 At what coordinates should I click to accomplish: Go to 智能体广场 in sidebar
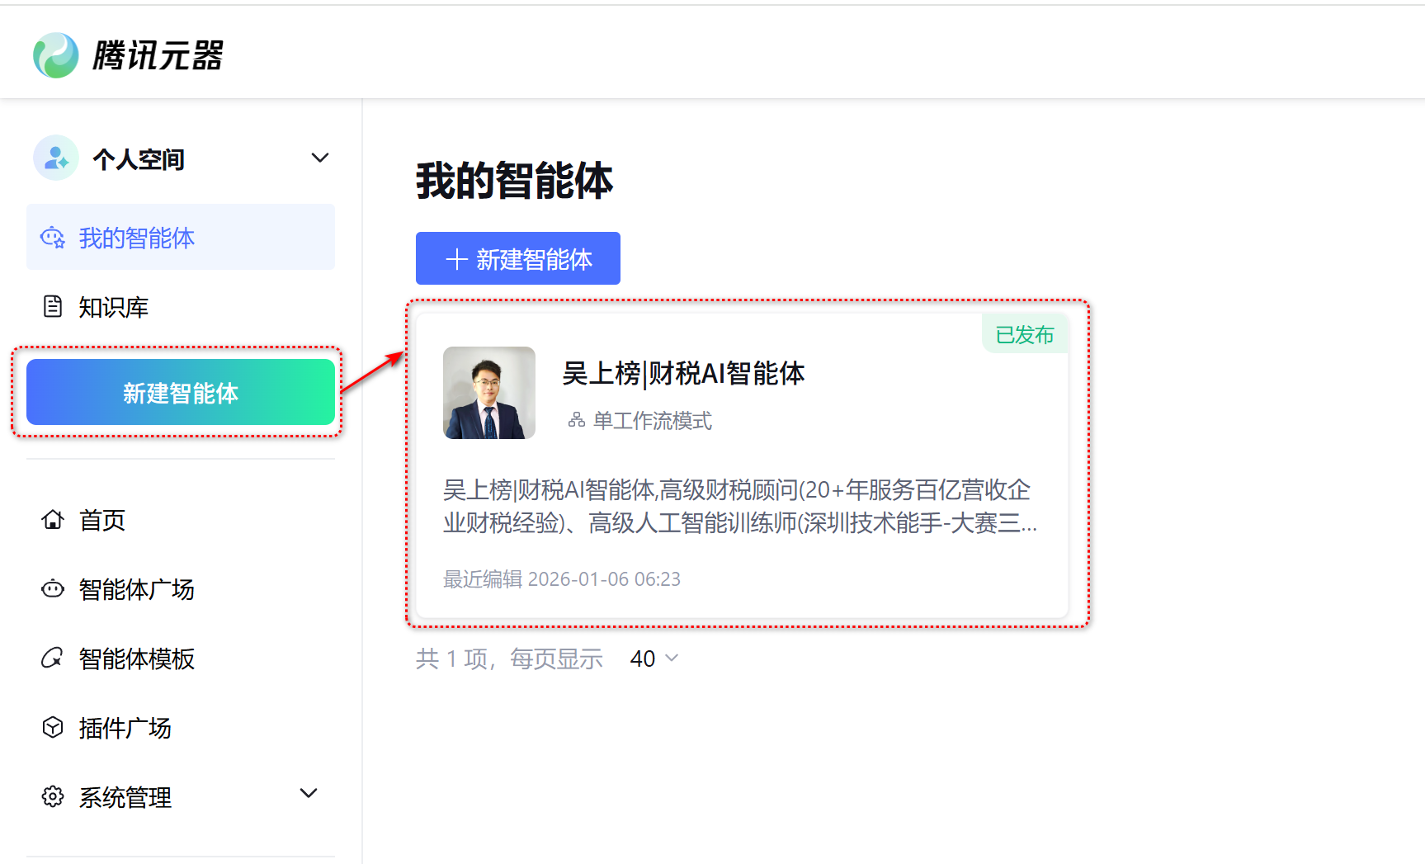point(136,589)
